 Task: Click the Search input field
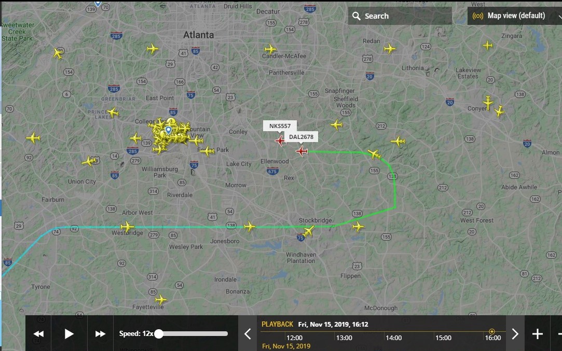pos(400,16)
